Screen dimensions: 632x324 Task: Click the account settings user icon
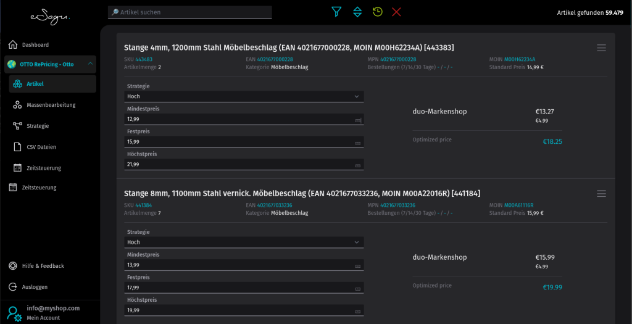[x=14, y=313]
